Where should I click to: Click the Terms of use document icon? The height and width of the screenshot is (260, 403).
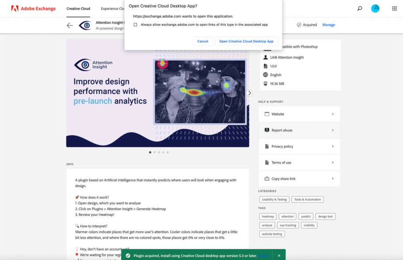pos(267,162)
